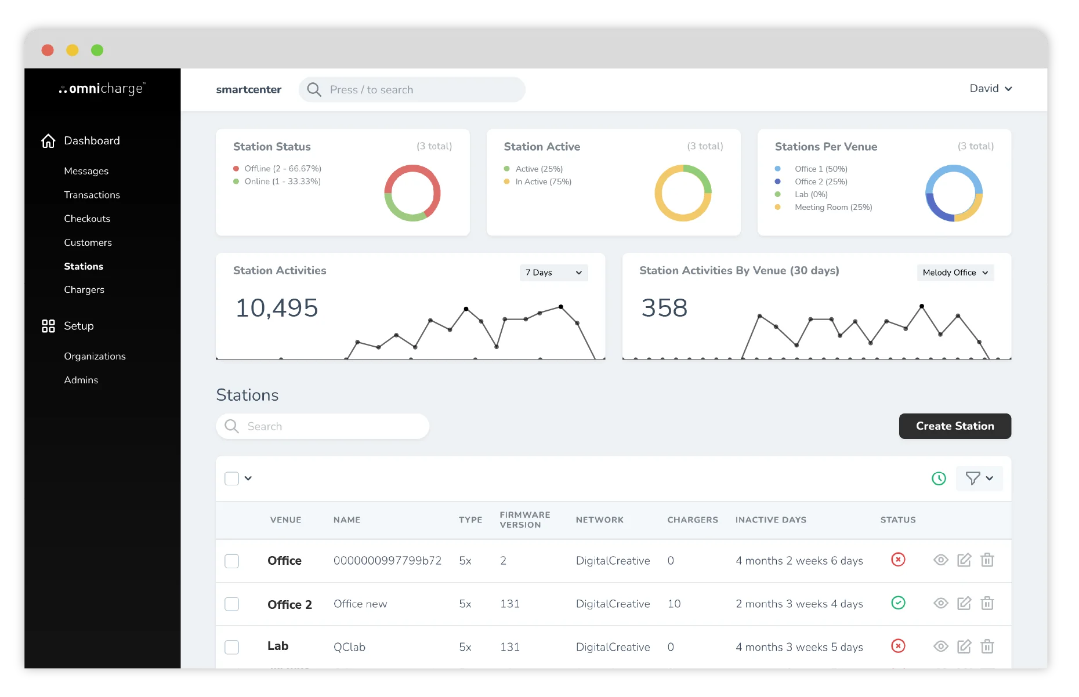Tick the checkbox for Office 2 row
This screenshot has width=1079, height=697.
coord(231,604)
